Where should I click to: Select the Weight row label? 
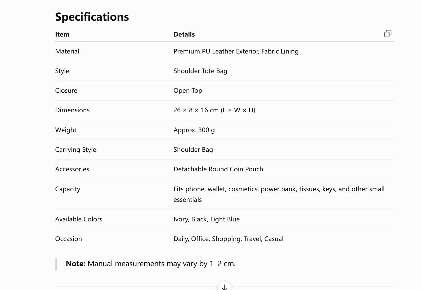66,130
